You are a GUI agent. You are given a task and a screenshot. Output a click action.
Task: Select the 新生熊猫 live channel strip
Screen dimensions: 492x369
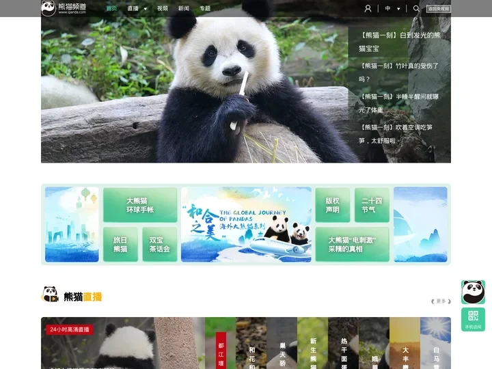coord(312,343)
